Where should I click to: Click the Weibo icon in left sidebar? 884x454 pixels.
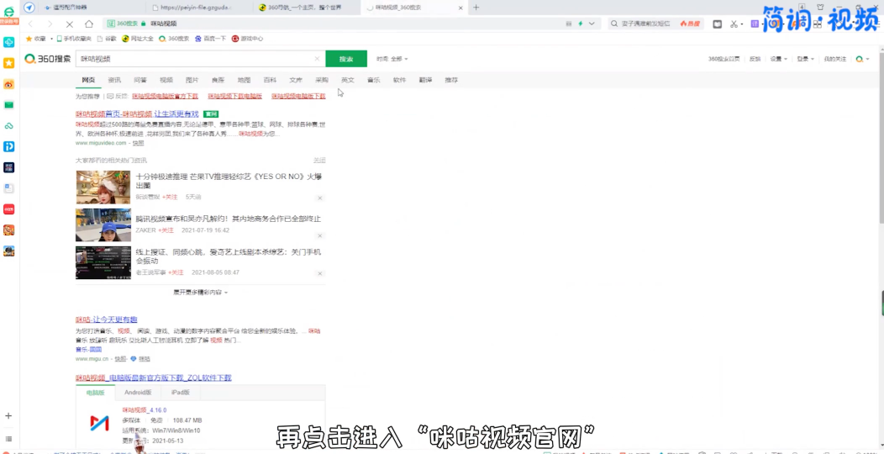coord(8,84)
